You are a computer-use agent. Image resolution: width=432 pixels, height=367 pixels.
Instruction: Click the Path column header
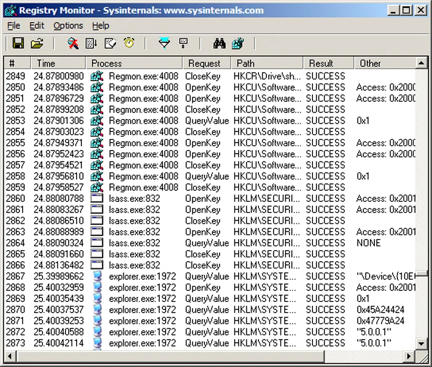pyautogui.click(x=267, y=63)
